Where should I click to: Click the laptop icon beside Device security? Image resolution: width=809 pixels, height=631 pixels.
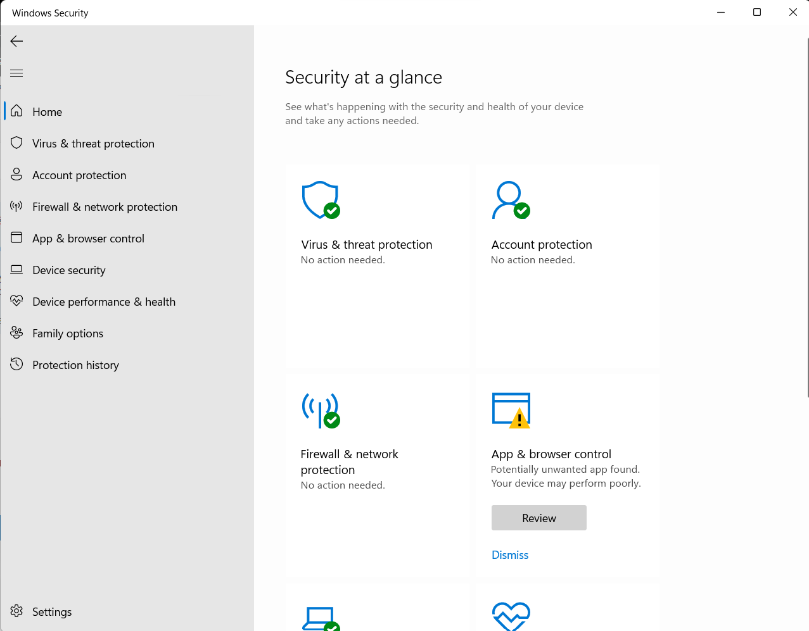17,270
